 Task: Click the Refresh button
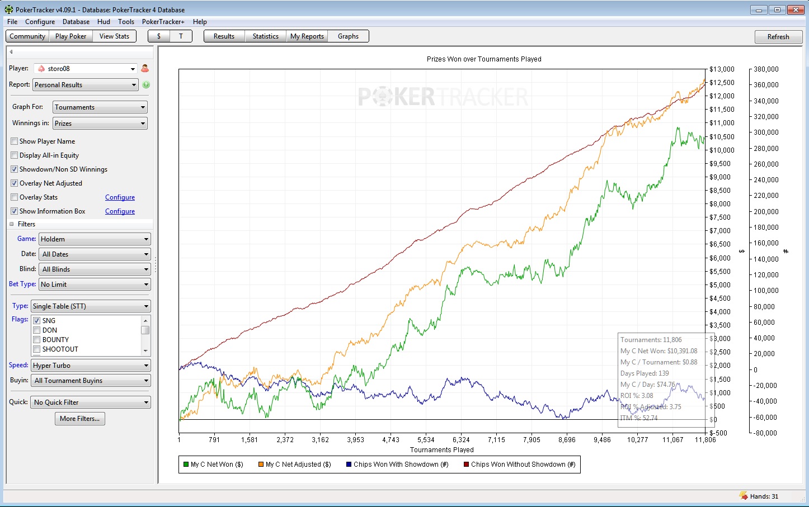pyautogui.click(x=778, y=37)
